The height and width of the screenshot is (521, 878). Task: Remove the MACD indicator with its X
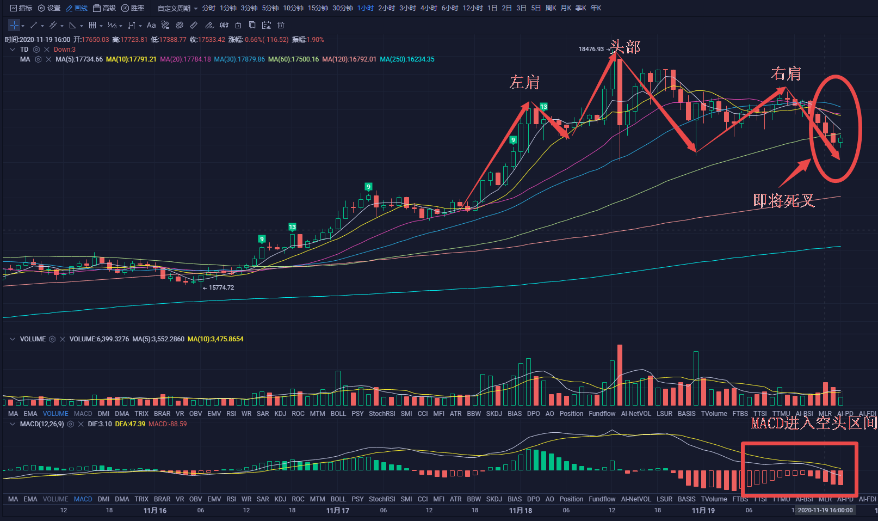pyautogui.click(x=81, y=424)
